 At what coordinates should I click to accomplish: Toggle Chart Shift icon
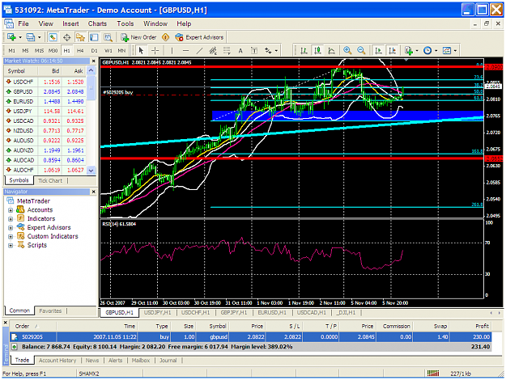(x=392, y=51)
